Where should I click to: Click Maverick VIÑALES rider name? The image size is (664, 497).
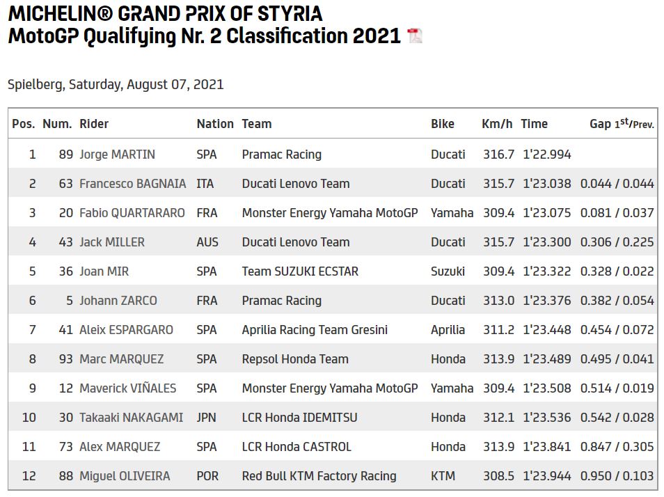[x=127, y=388]
